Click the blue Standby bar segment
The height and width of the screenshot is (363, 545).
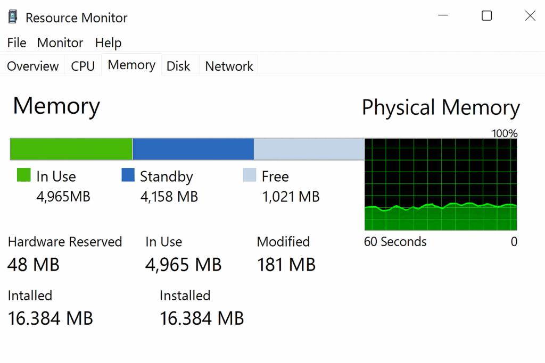[x=193, y=149]
